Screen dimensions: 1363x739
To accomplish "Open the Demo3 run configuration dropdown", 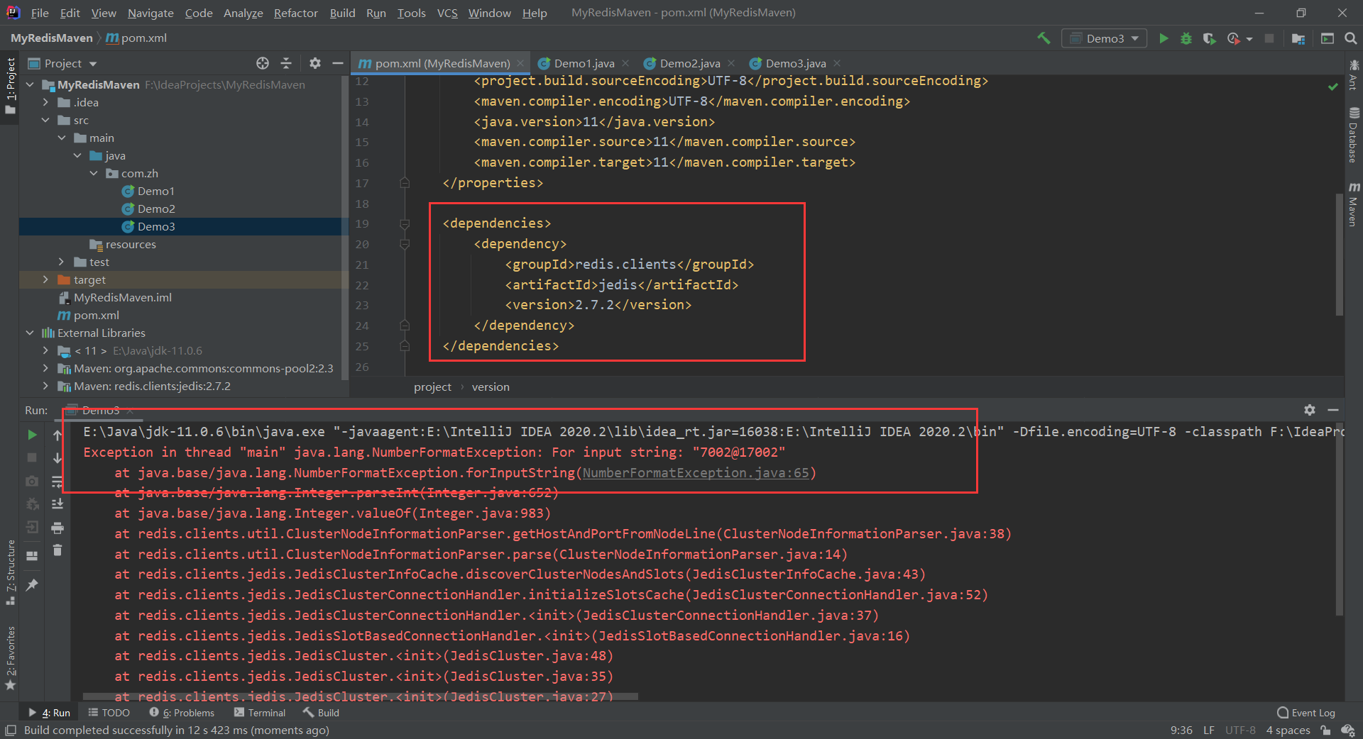I will [x=1105, y=38].
